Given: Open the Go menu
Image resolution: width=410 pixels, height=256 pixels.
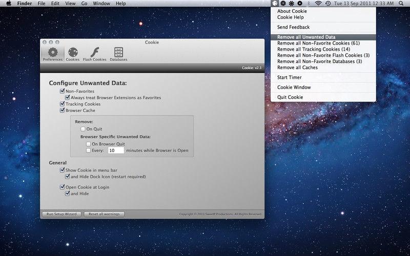Looking at the screenshot, I should 84,4.
